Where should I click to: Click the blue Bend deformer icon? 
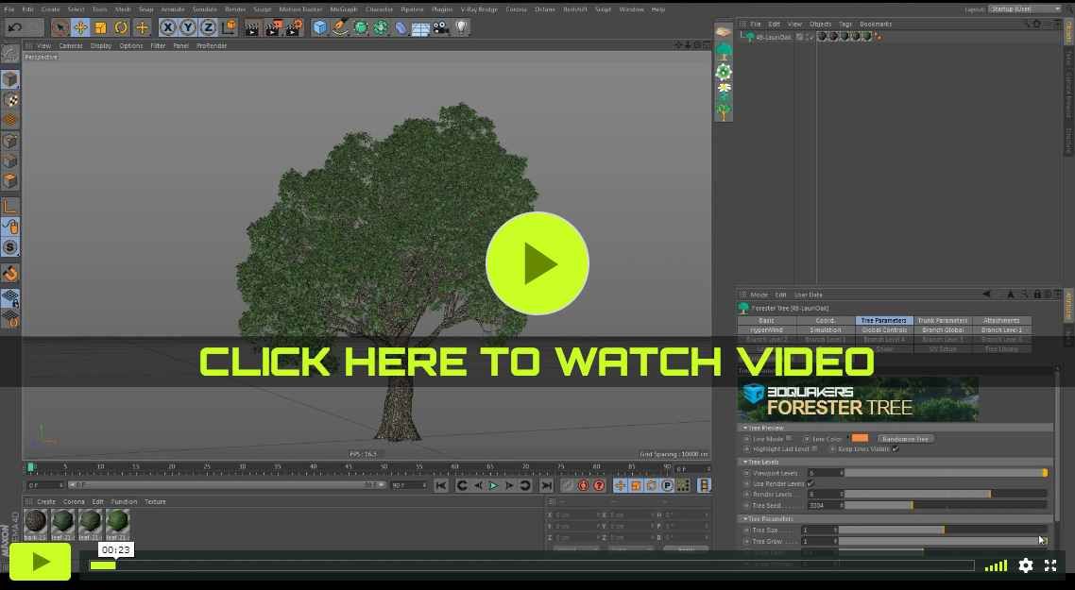(x=401, y=27)
